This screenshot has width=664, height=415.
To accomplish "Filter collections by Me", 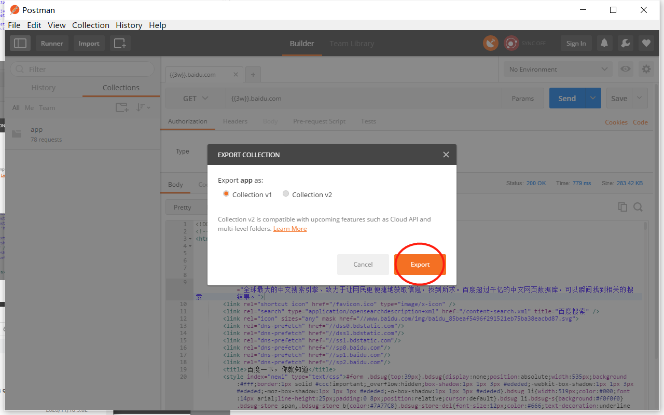I will point(29,108).
